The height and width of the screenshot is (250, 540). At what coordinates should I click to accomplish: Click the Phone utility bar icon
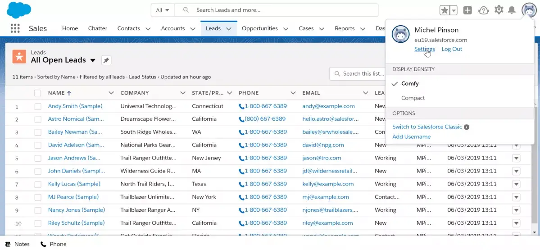click(43, 244)
